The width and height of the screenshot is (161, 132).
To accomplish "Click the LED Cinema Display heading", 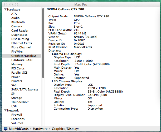I will coord(67,81).
